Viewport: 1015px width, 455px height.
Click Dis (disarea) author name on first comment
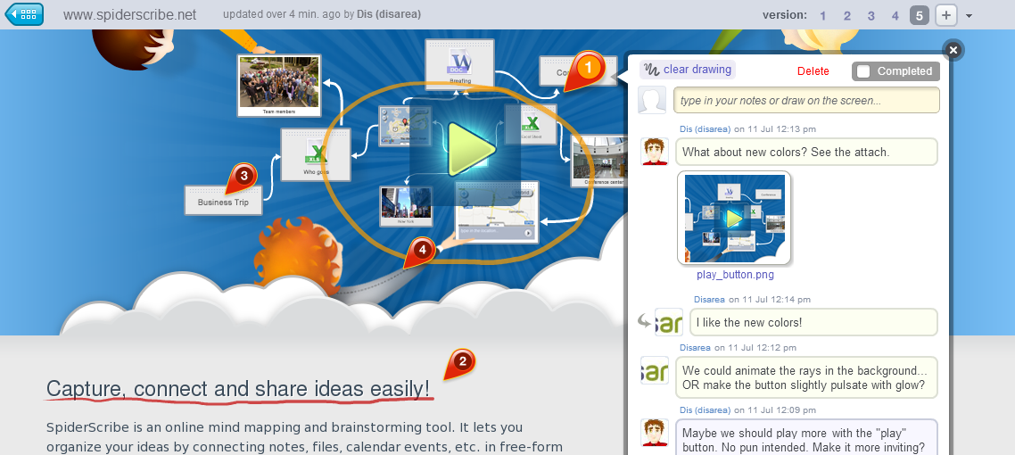(x=705, y=129)
